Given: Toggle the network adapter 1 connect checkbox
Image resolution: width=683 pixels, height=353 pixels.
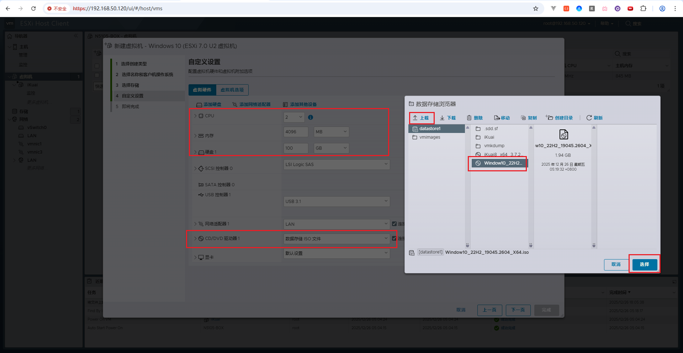Looking at the screenshot, I should click(394, 224).
